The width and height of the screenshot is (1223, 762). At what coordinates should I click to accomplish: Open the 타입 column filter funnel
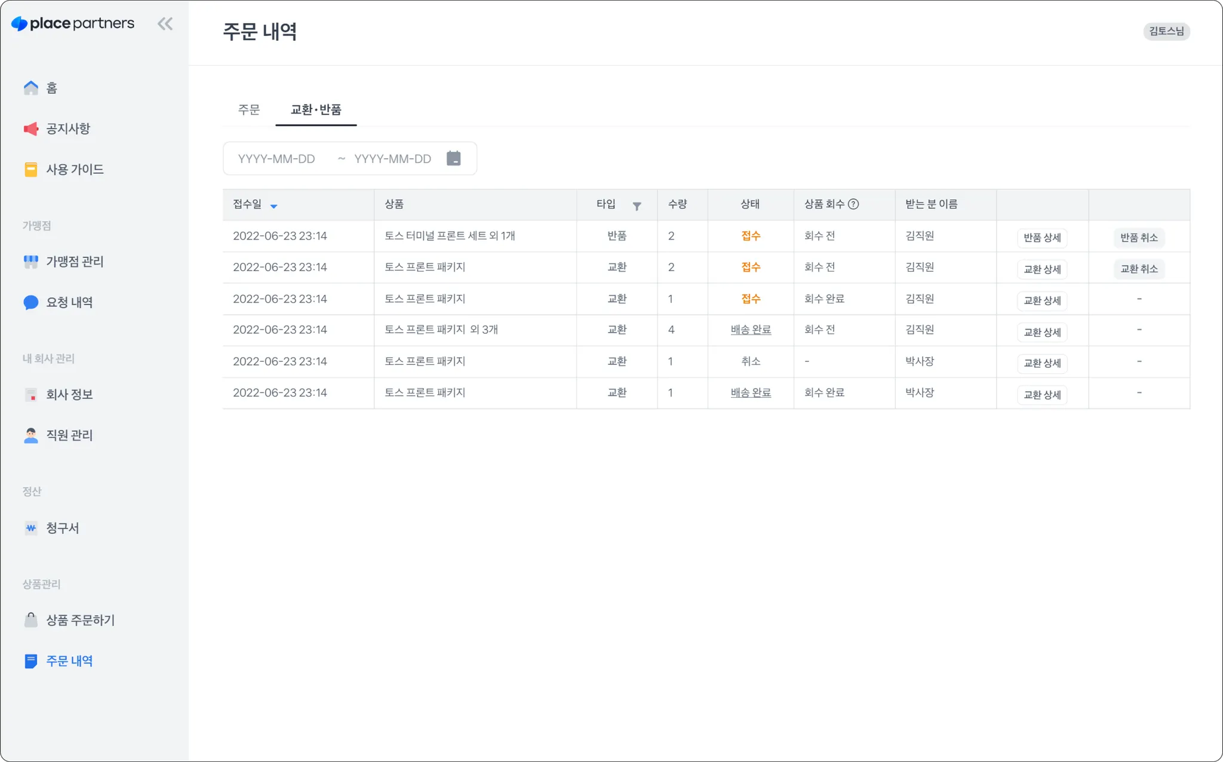(x=637, y=206)
